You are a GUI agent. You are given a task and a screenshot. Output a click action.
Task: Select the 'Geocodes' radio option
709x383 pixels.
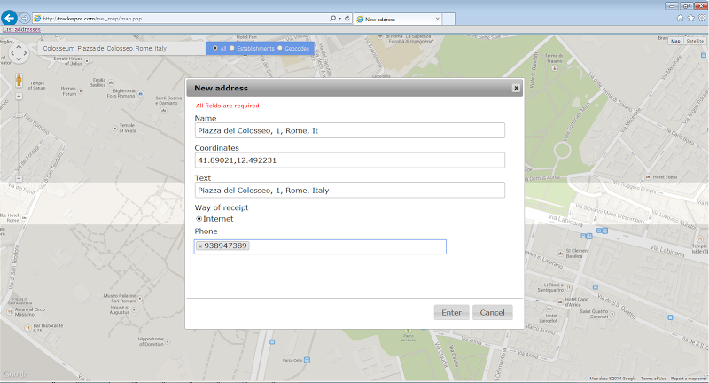(x=280, y=48)
